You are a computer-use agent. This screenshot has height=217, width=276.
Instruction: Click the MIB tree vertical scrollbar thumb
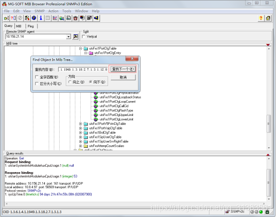pos(269,123)
